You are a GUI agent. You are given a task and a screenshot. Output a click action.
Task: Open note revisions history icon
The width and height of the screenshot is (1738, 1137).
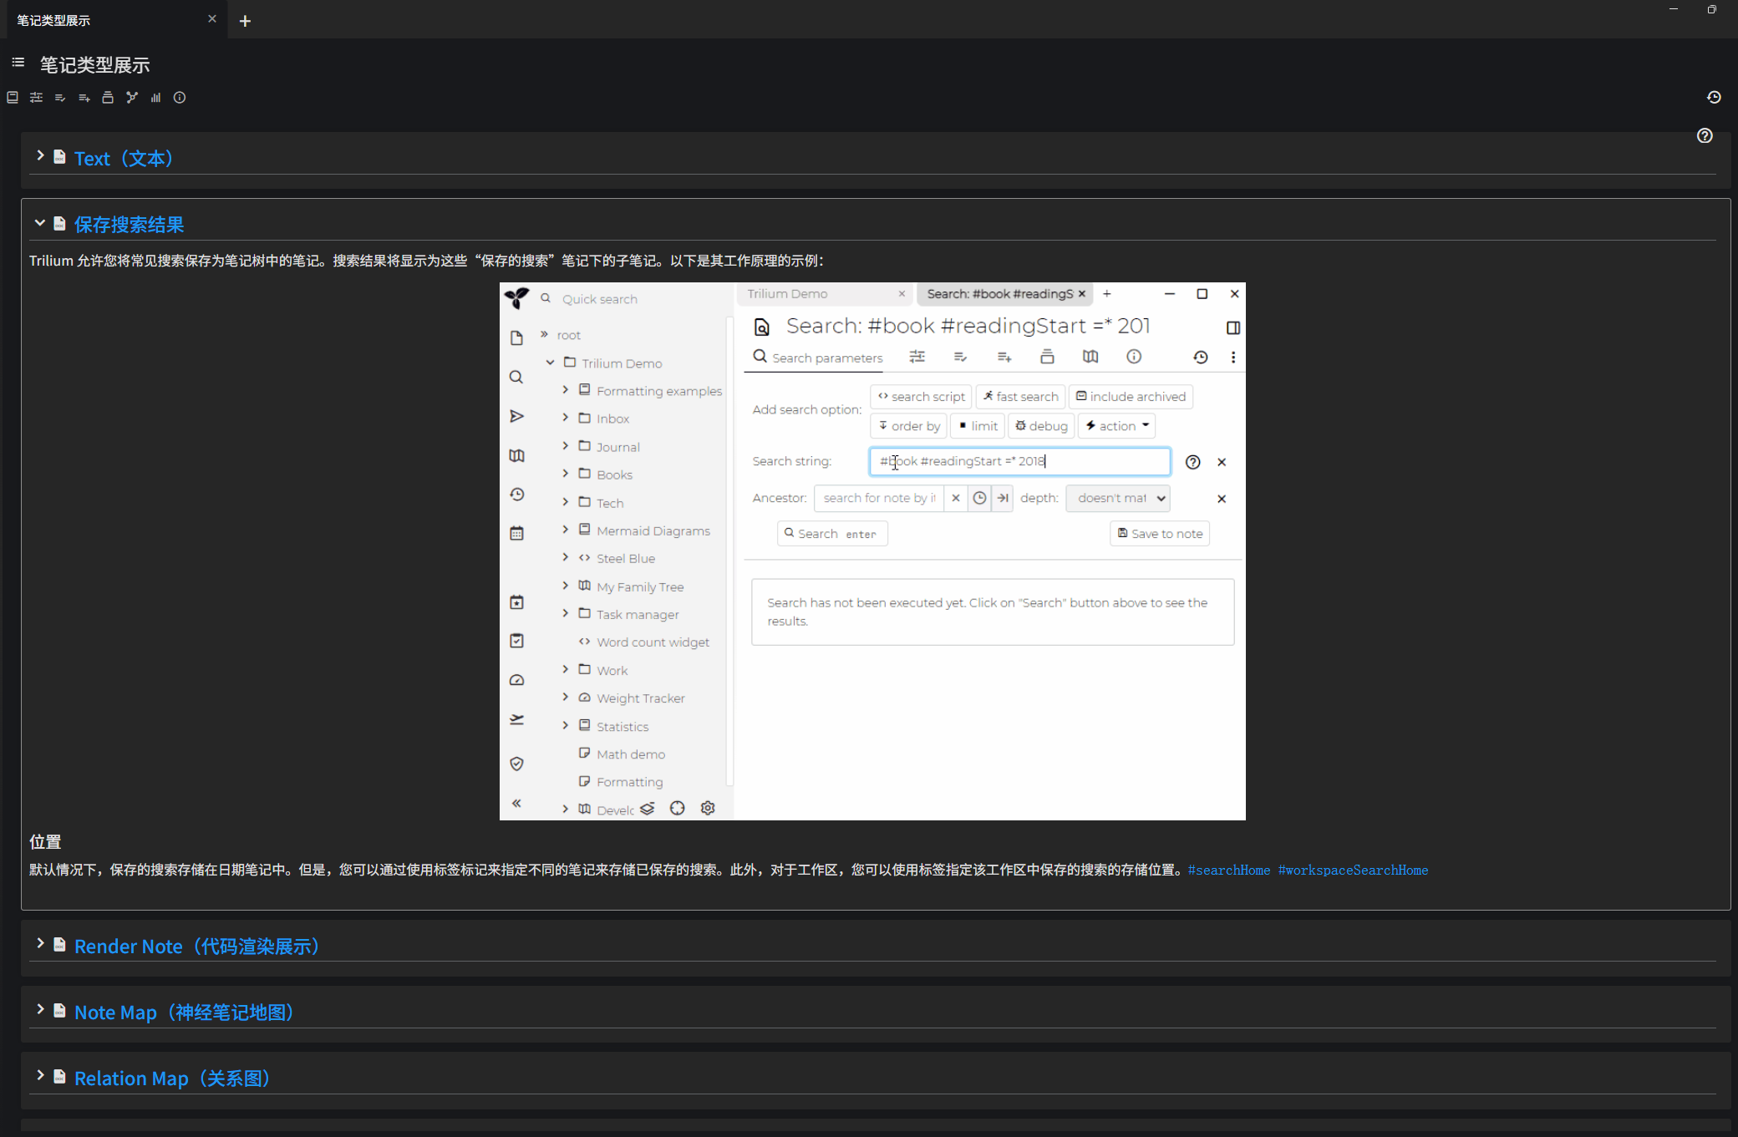(x=1714, y=98)
